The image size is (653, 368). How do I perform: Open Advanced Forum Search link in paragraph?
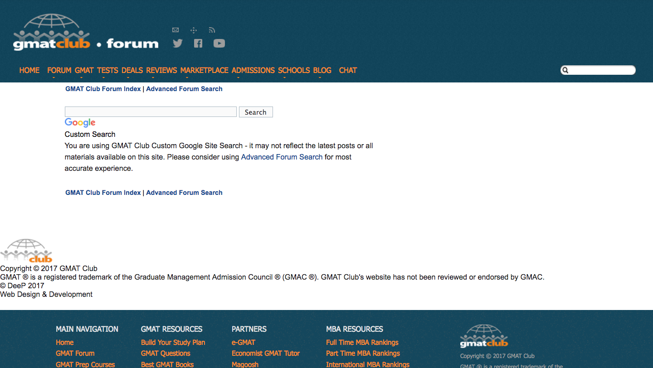click(x=282, y=157)
